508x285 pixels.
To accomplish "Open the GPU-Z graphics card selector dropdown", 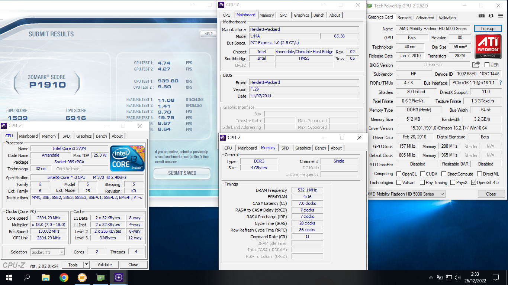I will pyautogui.click(x=406, y=194).
